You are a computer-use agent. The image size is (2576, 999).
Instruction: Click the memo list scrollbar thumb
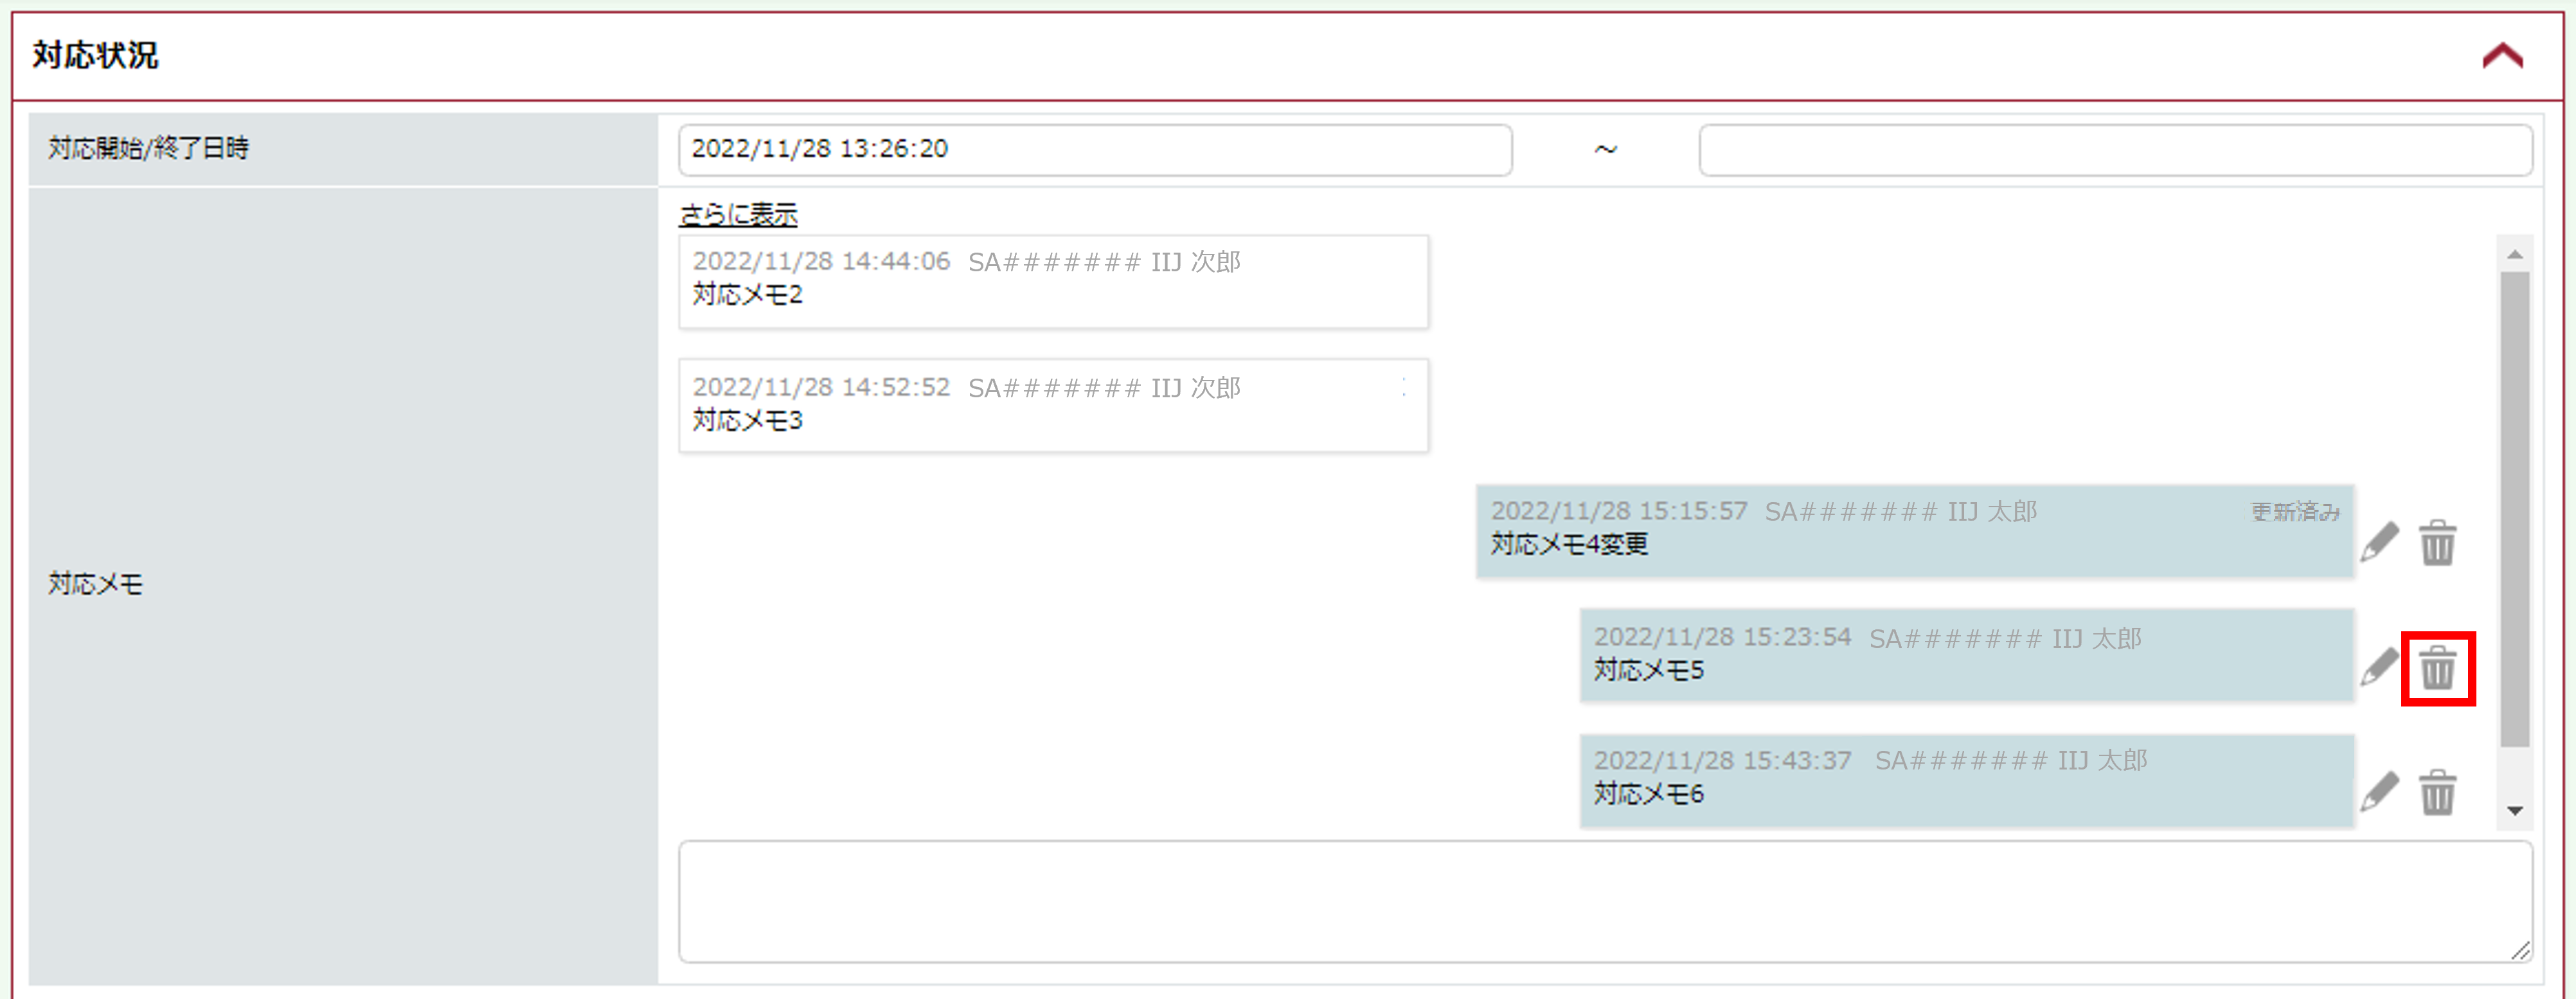pos(2515,510)
